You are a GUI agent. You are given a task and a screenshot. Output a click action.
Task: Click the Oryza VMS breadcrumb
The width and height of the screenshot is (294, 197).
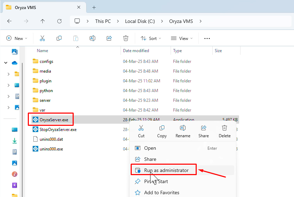click(x=181, y=21)
